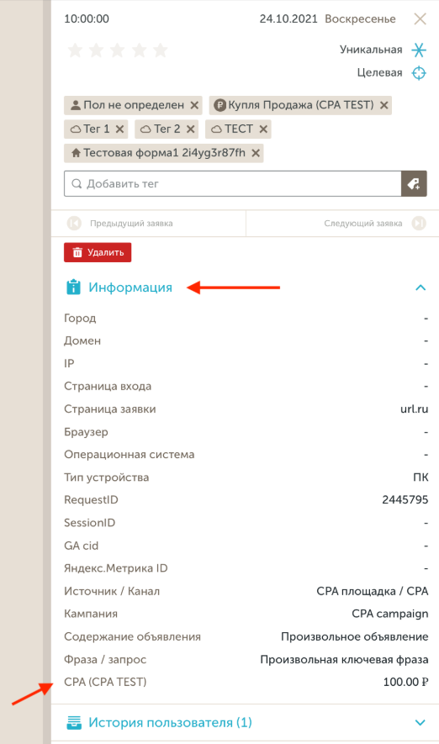Rate with the first star
This screenshot has height=744, width=439.
76,50
